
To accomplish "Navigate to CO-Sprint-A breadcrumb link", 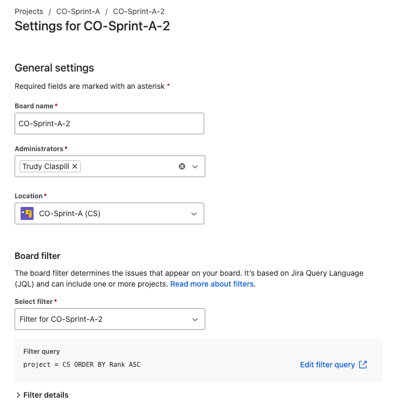I will pyautogui.click(x=78, y=11).
